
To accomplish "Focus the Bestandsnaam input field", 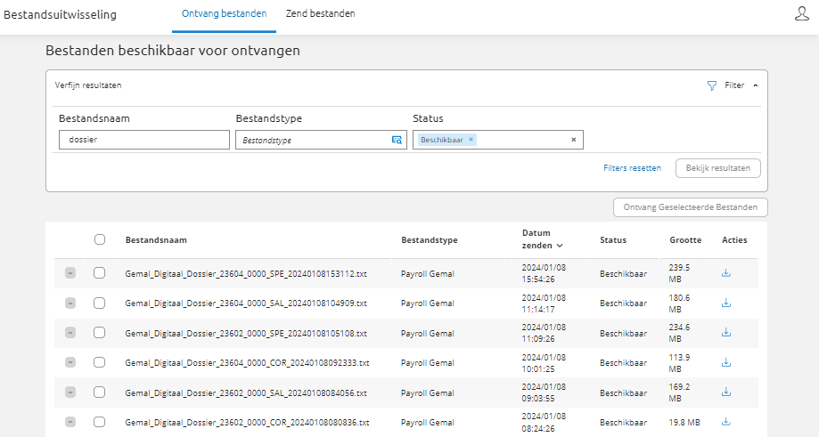I will click(x=144, y=140).
